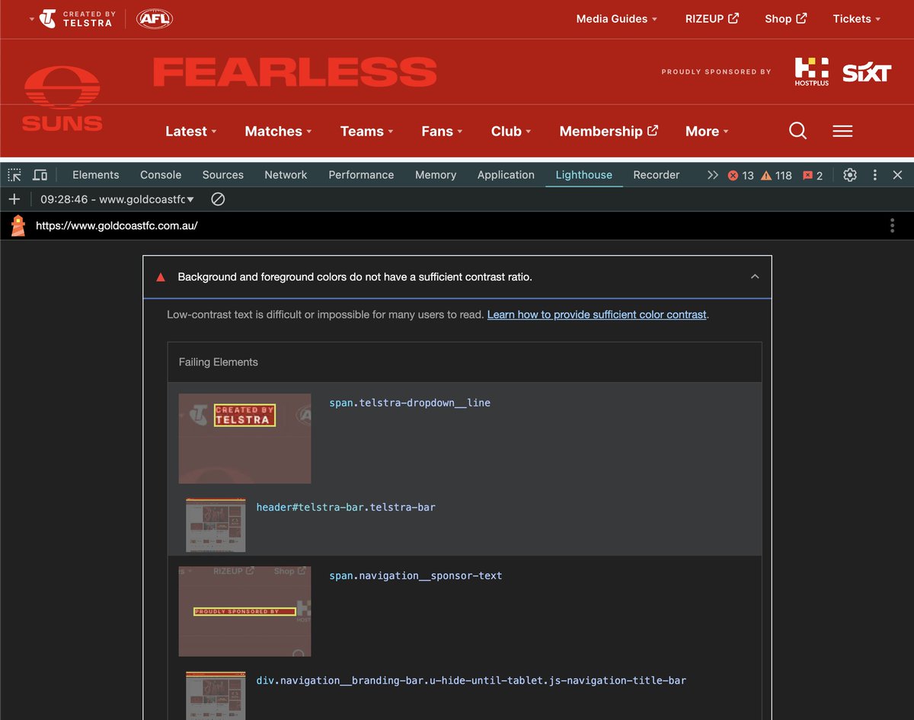The width and height of the screenshot is (914, 720).
Task: Show more DevTools tabs chevron
Action: (x=712, y=175)
